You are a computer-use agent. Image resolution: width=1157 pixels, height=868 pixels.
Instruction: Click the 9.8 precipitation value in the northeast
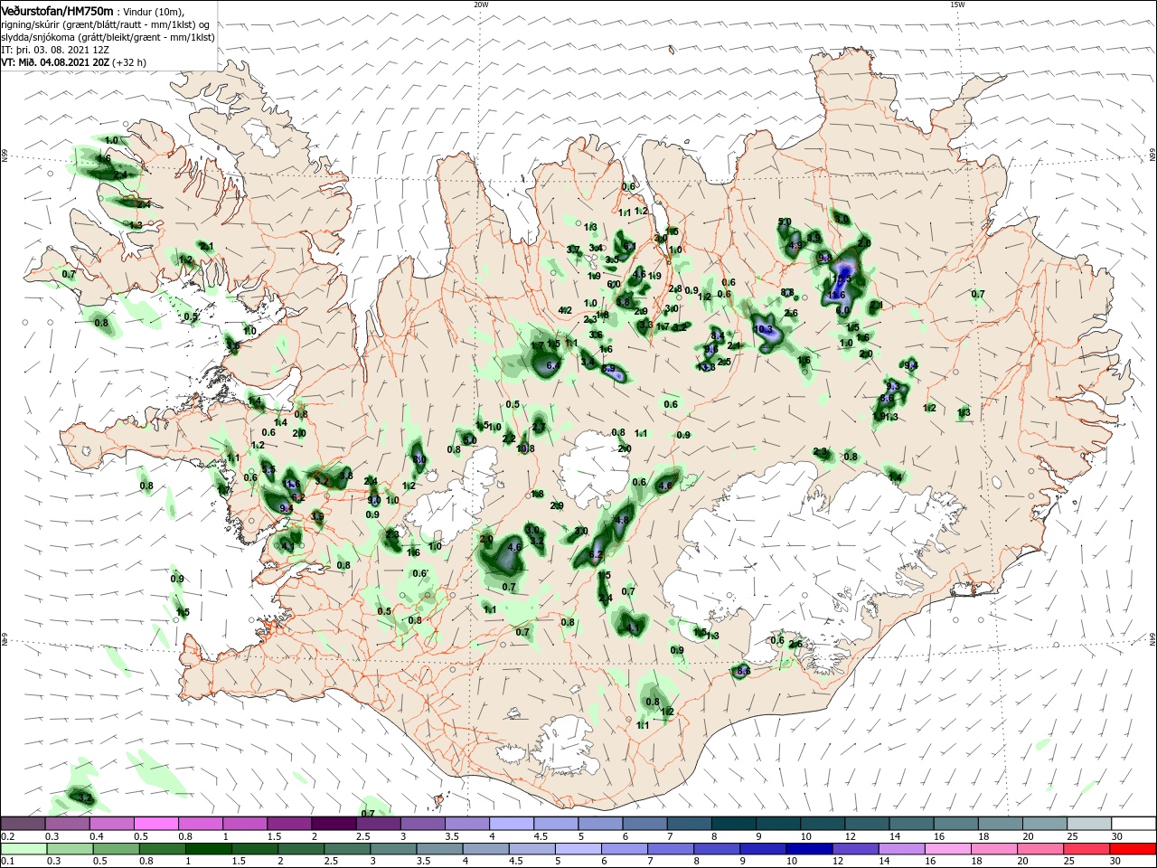824,258
